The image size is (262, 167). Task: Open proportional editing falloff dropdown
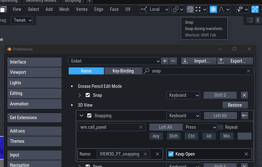coord(224,9)
